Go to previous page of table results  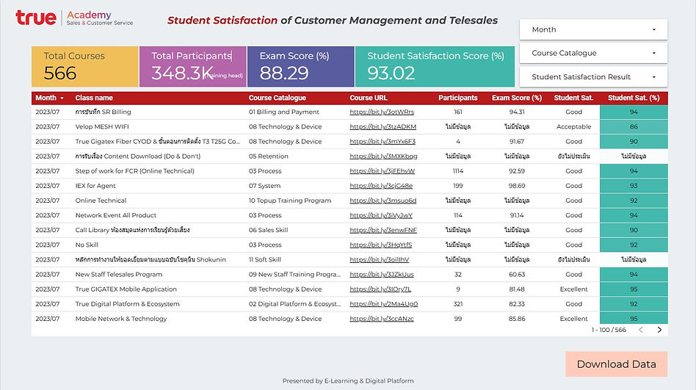(x=641, y=330)
